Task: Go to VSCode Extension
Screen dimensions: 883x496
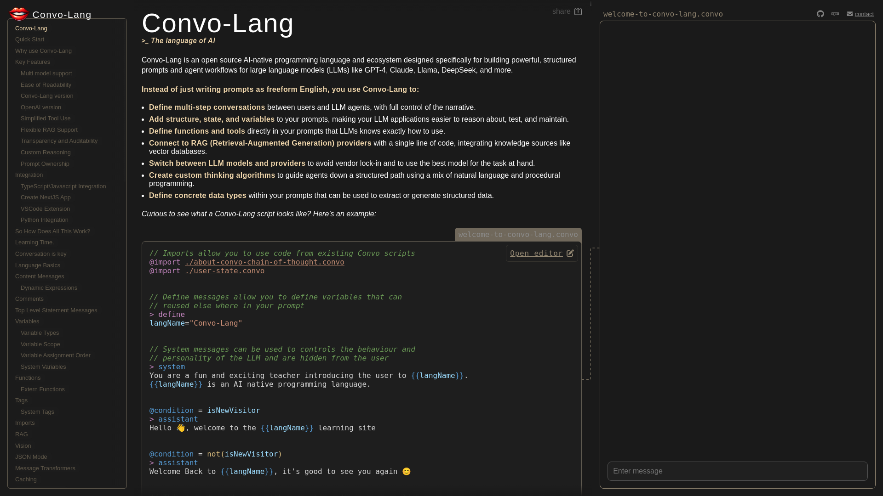Action: [x=46, y=209]
